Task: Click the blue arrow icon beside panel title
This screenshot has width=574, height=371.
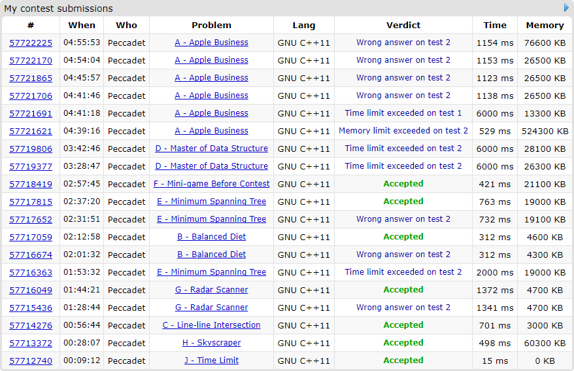Action: tap(567, 8)
